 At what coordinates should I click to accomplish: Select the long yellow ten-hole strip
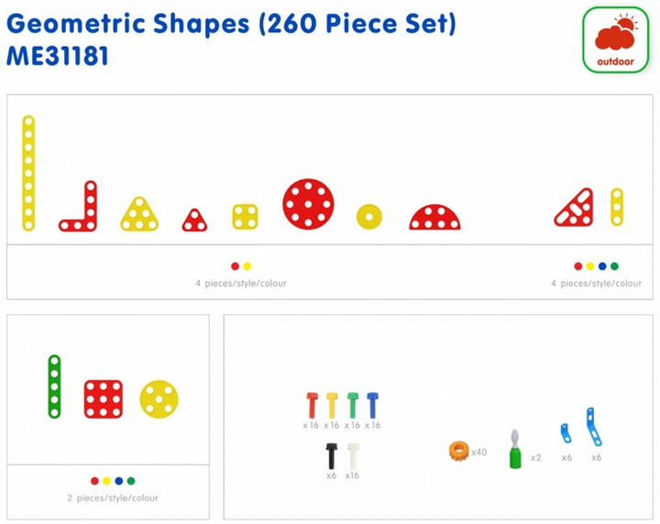coord(28,172)
